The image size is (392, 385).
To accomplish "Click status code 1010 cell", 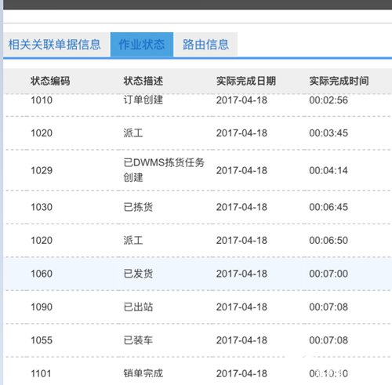I will click(42, 100).
